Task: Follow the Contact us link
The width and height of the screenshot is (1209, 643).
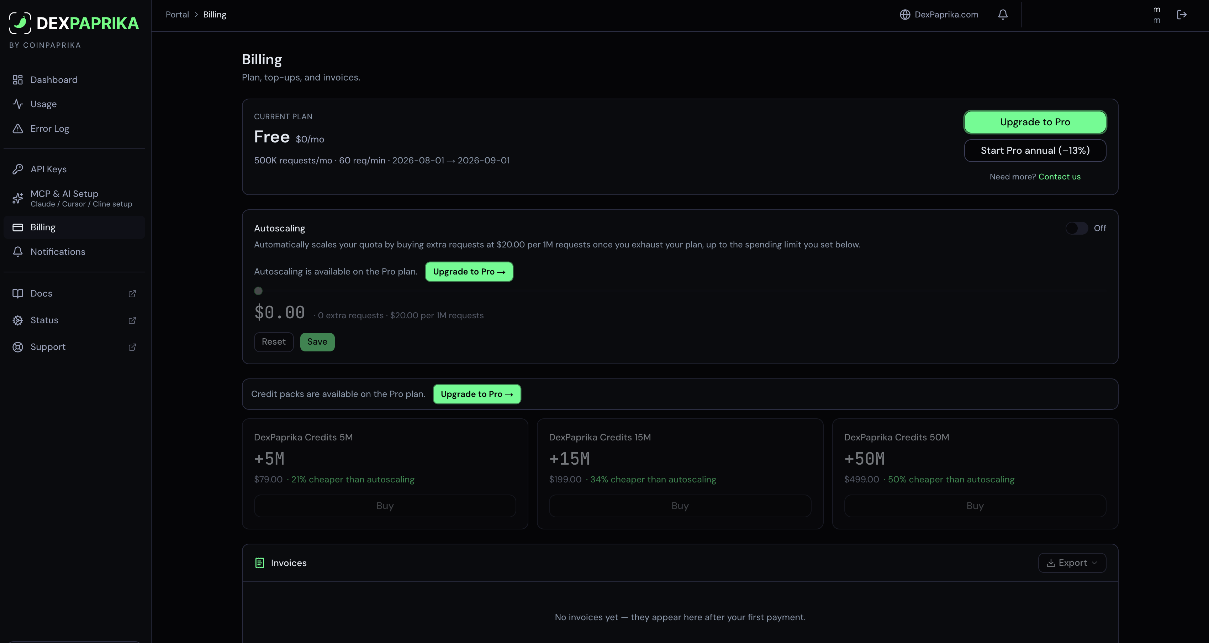Action: (x=1059, y=177)
